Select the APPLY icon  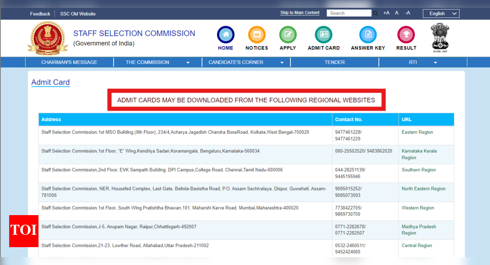(288, 34)
